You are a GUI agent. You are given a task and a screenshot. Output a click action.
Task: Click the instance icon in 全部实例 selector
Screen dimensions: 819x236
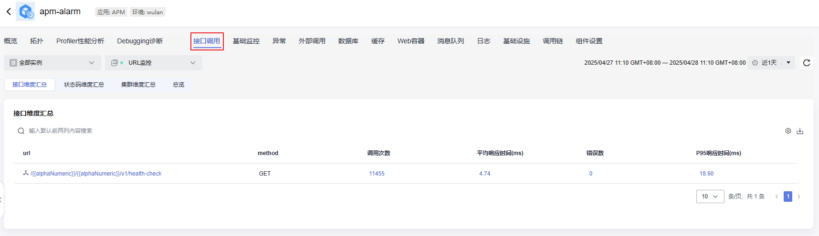point(13,63)
